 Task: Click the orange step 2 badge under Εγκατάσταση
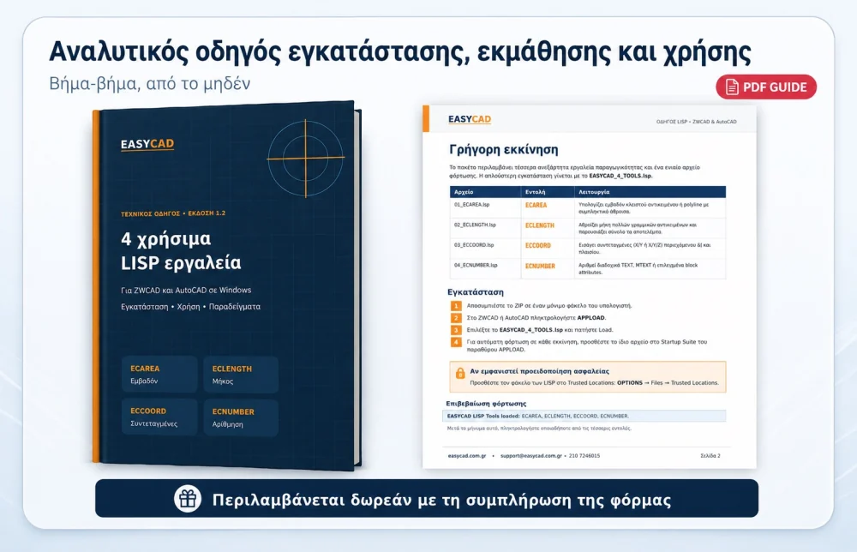pyautogui.click(x=455, y=317)
